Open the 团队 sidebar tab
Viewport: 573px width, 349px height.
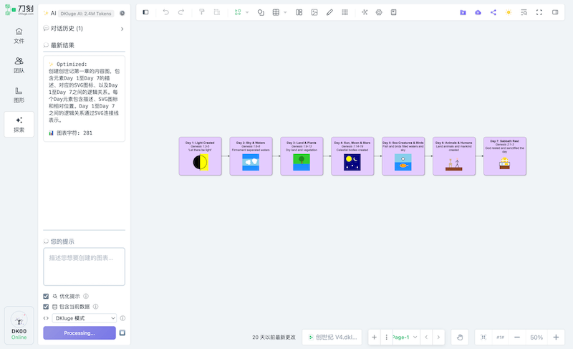tap(19, 65)
